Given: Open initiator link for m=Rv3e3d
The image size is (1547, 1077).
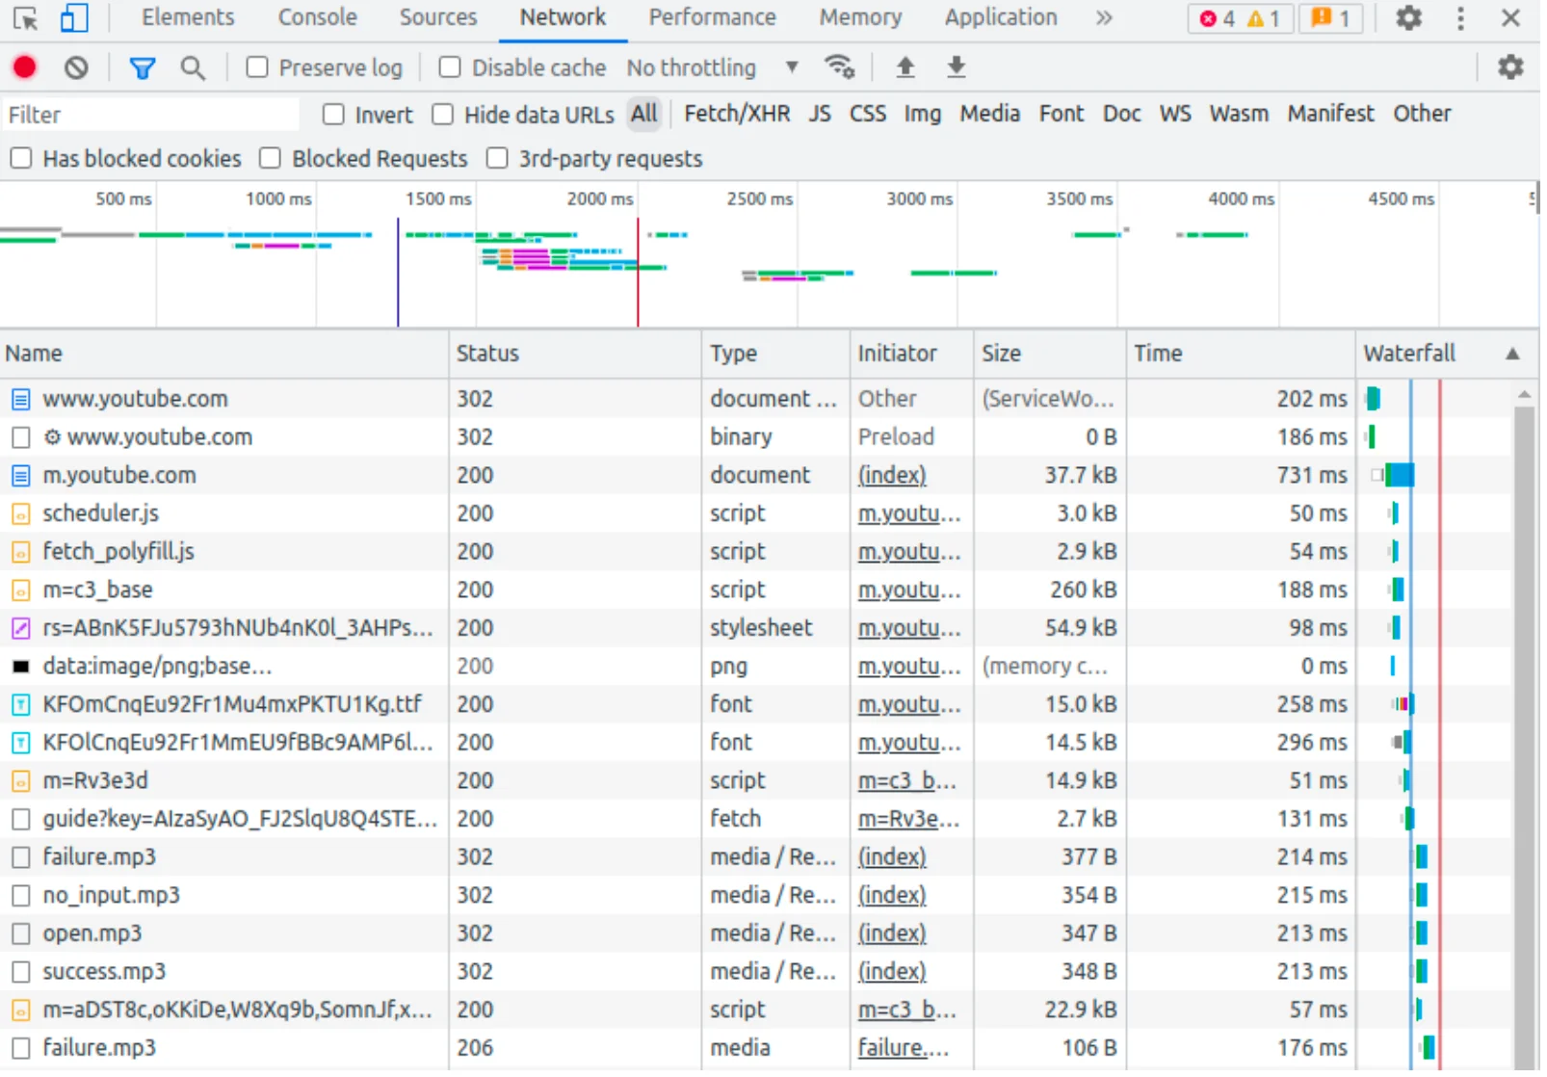Looking at the screenshot, I should [907, 781].
